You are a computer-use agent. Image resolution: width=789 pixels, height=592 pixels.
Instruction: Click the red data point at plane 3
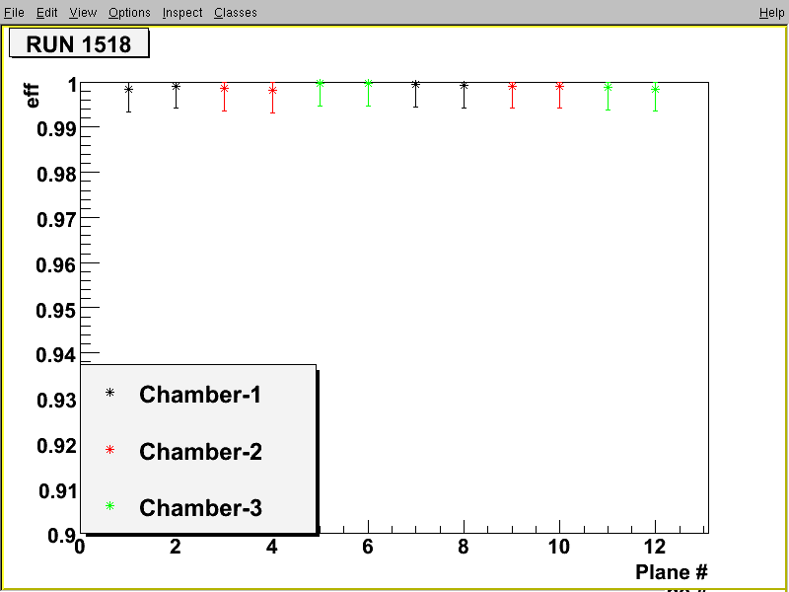click(225, 88)
